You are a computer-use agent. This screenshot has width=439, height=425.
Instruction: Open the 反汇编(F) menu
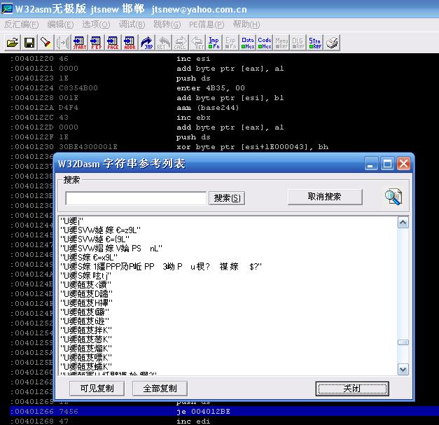(21, 25)
